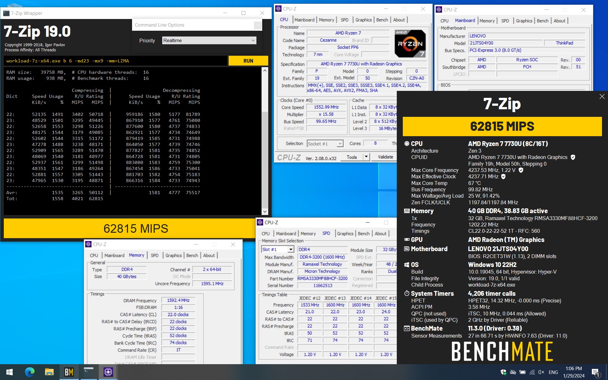This screenshot has width=608, height=380.
Task: Open the CPU-Z taskbar icon
Action: pyautogui.click(x=108, y=372)
